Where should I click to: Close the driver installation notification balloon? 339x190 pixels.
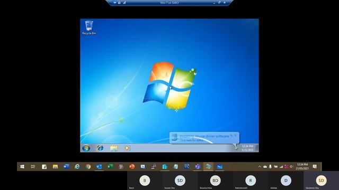pos(236,136)
